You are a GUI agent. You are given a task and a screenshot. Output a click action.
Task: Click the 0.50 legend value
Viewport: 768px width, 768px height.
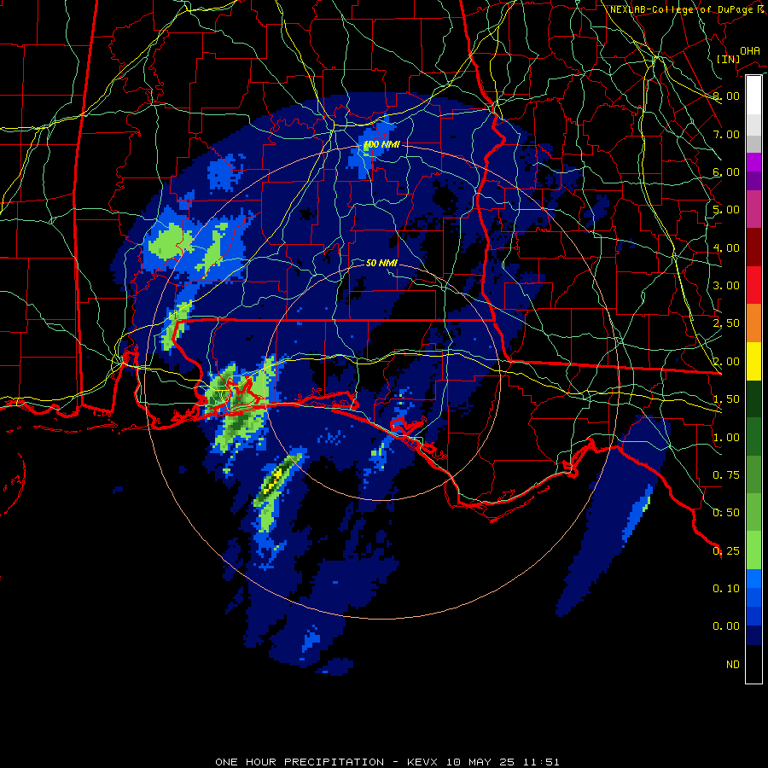coord(726,513)
